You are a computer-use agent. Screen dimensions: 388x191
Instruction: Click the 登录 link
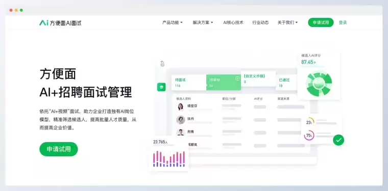(343, 22)
